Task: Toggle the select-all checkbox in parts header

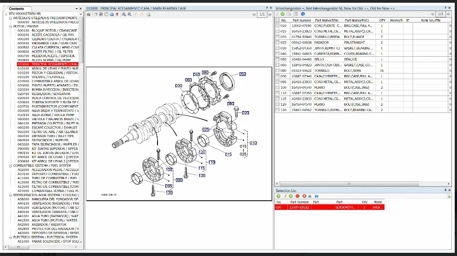Action: click(277, 20)
